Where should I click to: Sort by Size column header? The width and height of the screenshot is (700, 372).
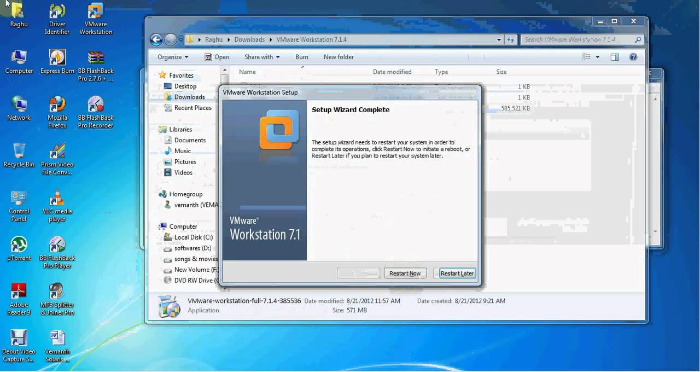coord(501,72)
